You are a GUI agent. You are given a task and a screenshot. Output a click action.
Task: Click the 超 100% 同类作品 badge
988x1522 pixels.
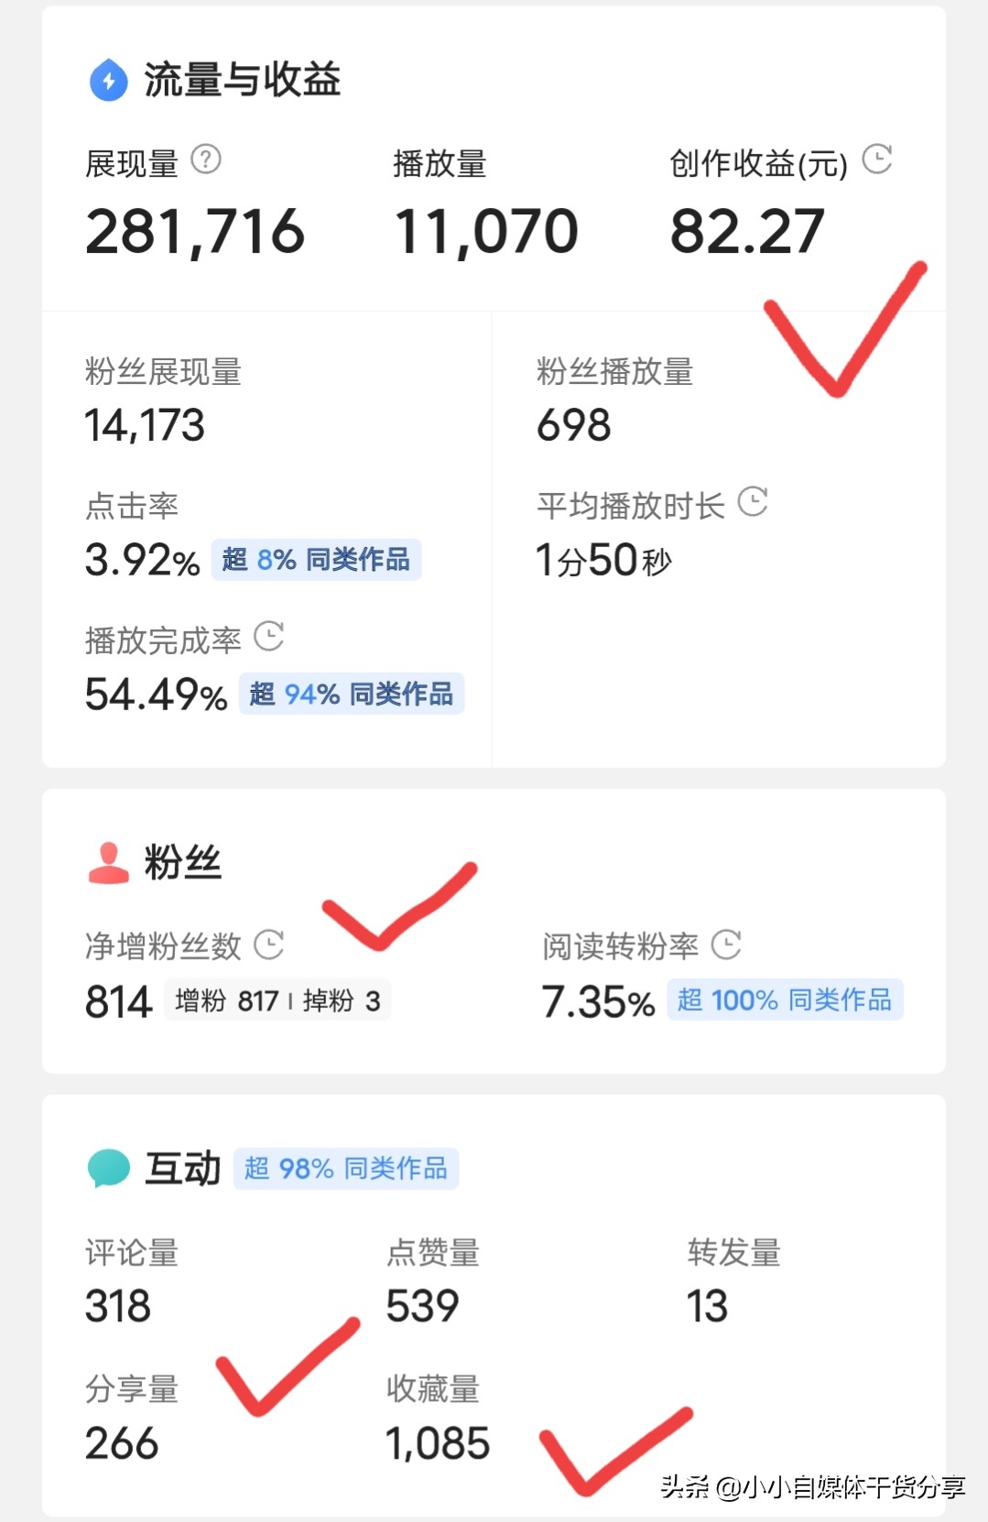[783, 1001]
